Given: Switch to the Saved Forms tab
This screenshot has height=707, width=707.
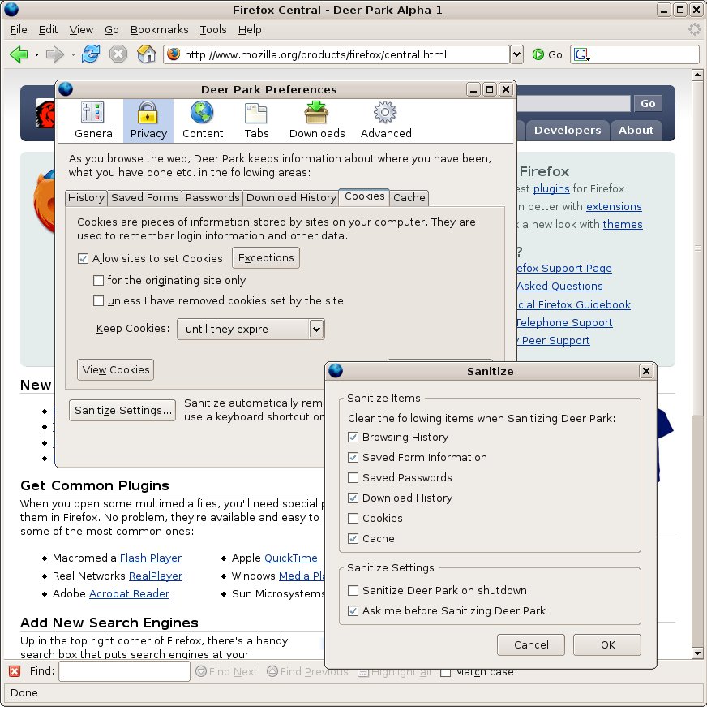Looking at the screenshot, I should 145,198.
